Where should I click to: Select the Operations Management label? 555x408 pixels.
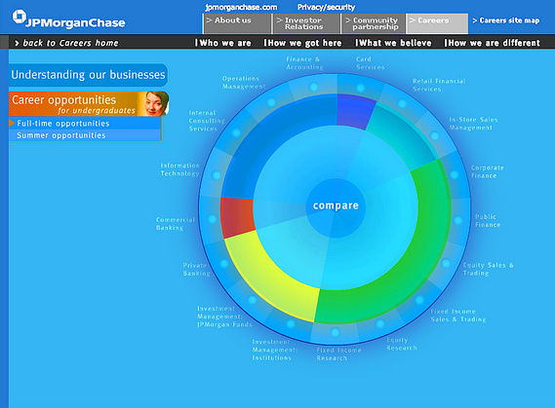pyautogui.click(x=244, y=83)
